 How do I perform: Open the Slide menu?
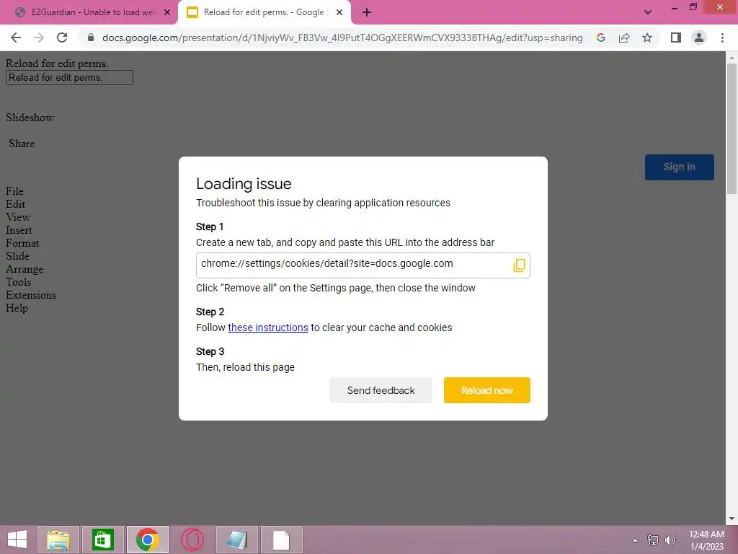[x=17, y=256]
